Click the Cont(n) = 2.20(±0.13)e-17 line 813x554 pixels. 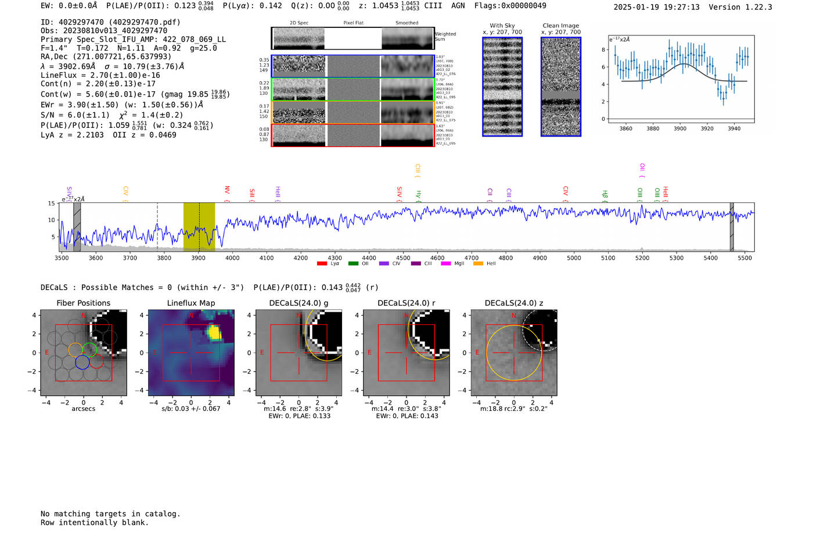pos(98,84)
